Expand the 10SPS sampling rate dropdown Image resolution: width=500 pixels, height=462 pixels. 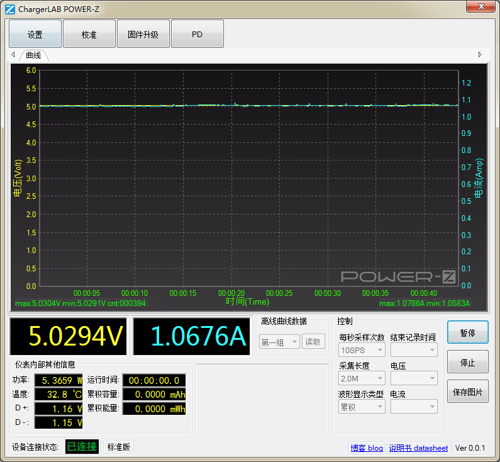pos(362,350)
